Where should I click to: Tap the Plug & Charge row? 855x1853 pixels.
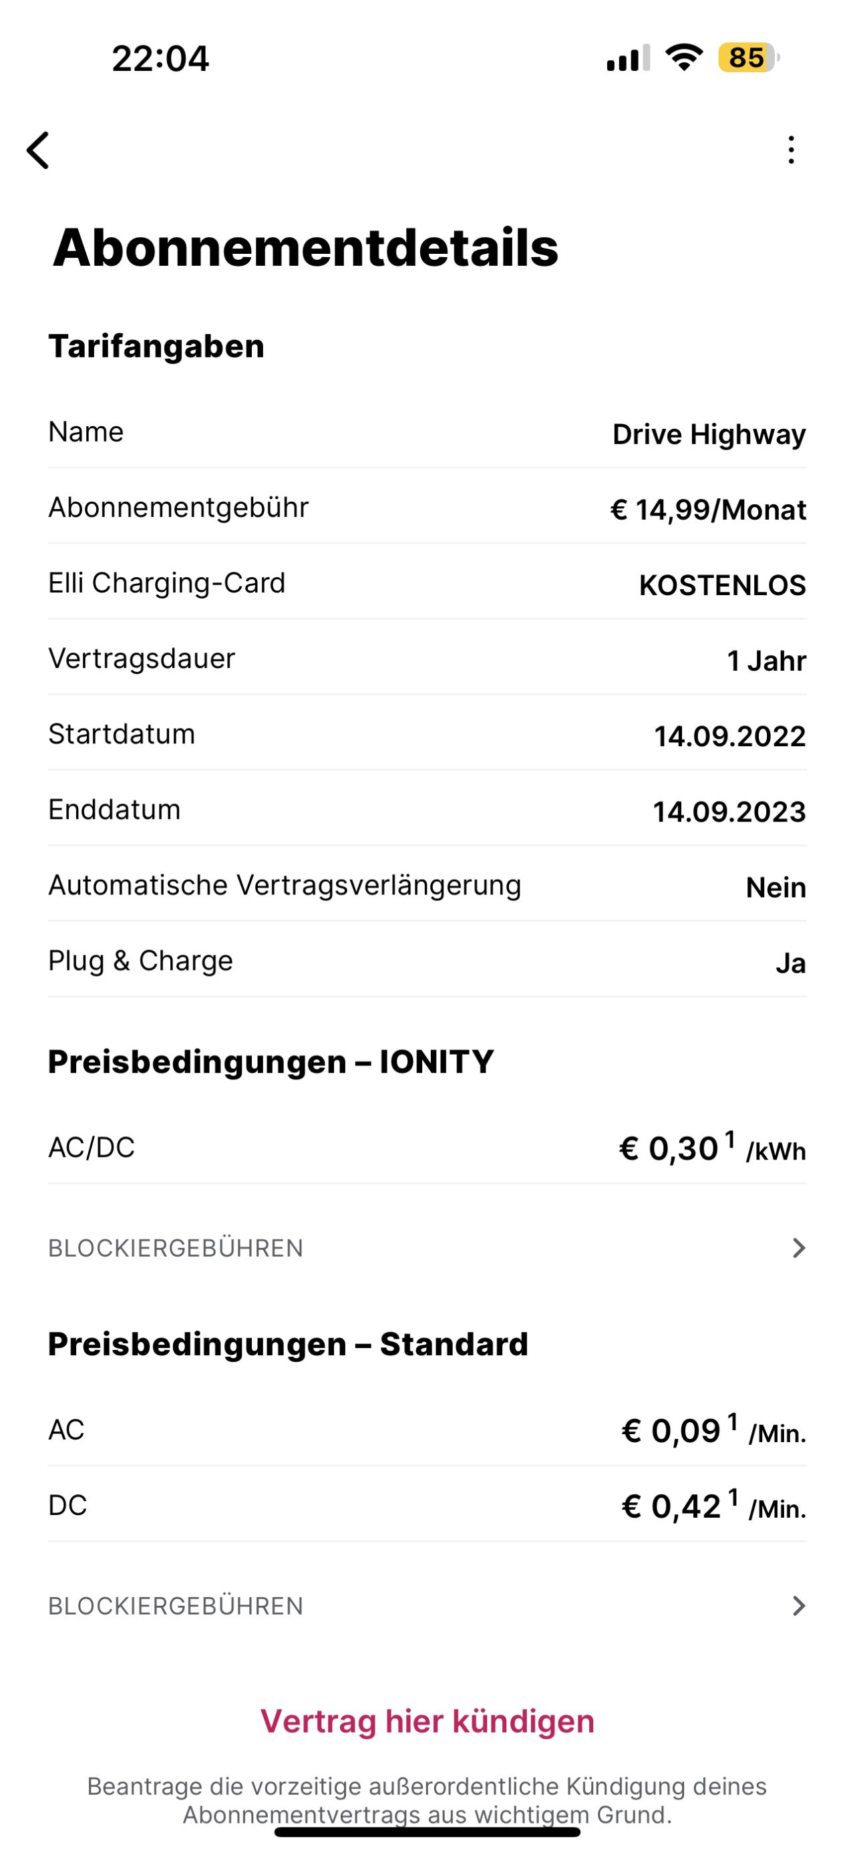tap(427, 961)
